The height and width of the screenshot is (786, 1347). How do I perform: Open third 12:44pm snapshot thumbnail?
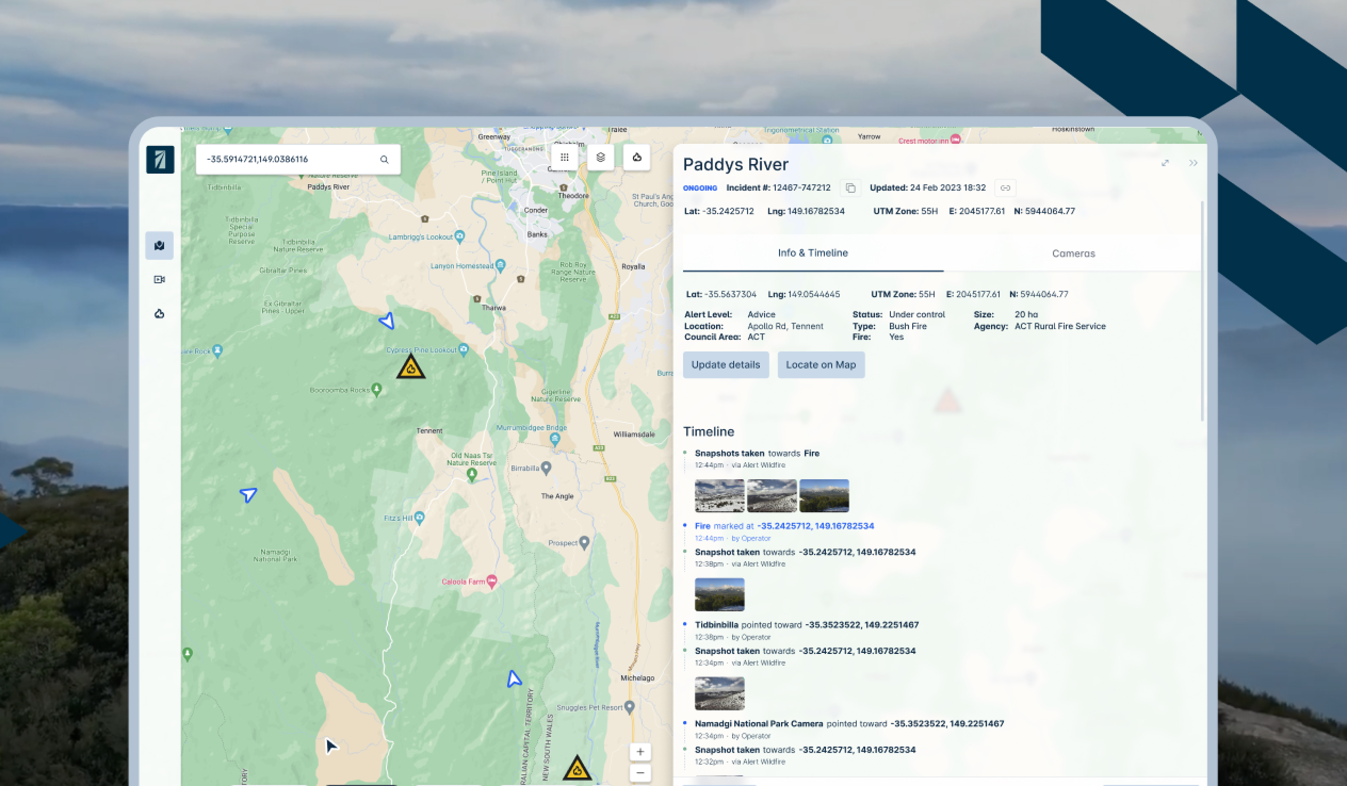824,496
